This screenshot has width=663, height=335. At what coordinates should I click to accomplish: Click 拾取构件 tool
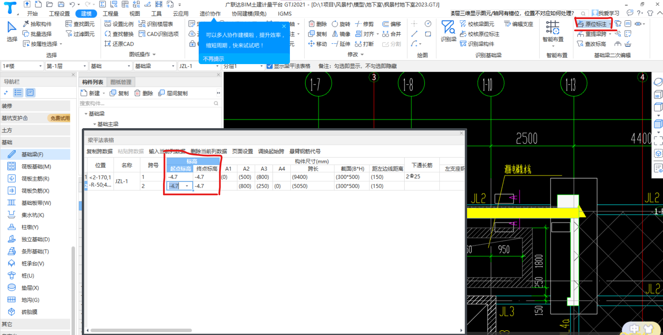pos(37,24)
